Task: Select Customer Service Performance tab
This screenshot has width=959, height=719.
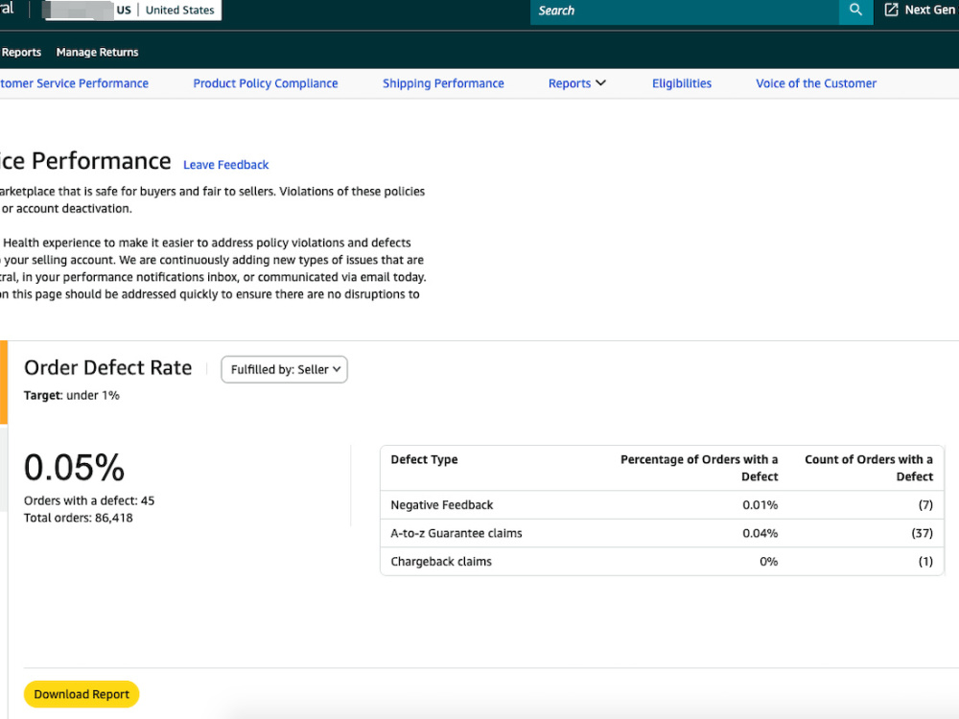Action: (74, 83)
